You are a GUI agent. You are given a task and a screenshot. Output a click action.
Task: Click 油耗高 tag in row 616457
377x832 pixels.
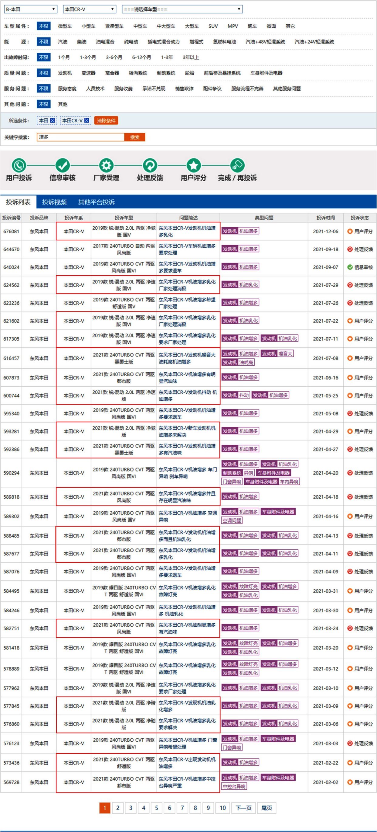tap(246, 362)
